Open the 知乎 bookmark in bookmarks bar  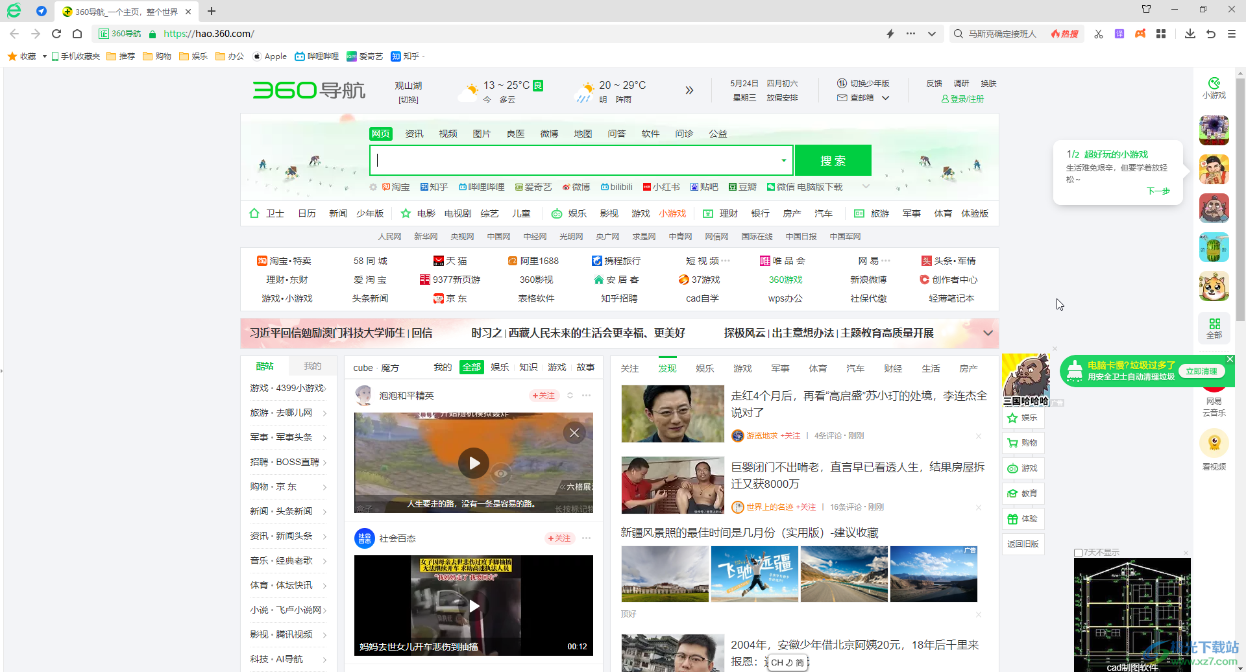click(x=405, y=56)
